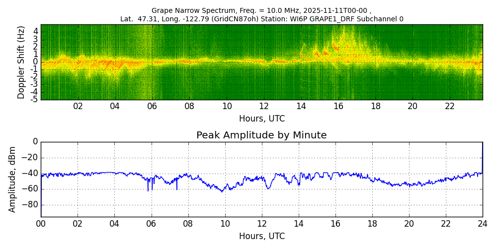Click the 10 hour tick on the amplitude plot
Viewport: 497px width, 248px height.
point(225,224)
